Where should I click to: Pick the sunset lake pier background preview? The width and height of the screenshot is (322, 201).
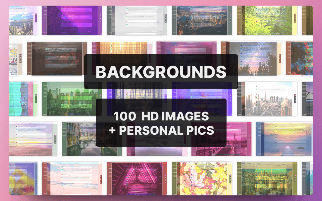coord(284,139)
